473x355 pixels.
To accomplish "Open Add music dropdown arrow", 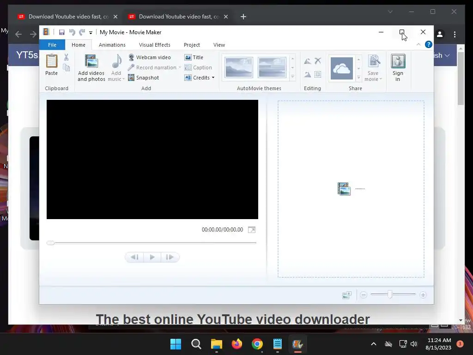I will [123, 80].
